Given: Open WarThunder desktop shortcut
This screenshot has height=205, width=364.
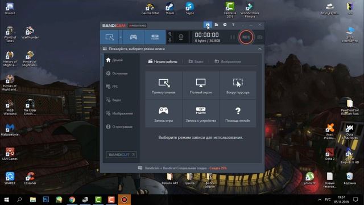Looking at the screenshot, I should 30,33.
